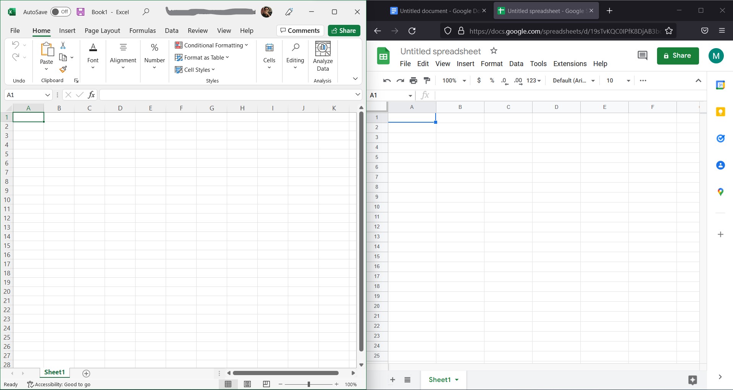The width and height of the screenshot is (733, 390).
Task: Select the Sheet1 tab in Excel
Action: coord(55,372)
